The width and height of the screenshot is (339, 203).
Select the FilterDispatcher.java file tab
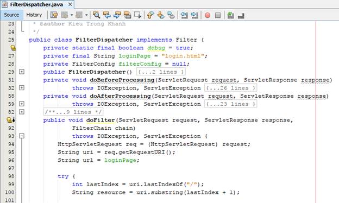click(x=36, y=4)
